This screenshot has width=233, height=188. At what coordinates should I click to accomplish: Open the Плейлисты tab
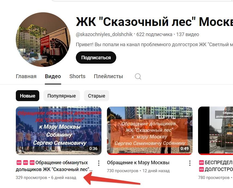pos(108,76)
